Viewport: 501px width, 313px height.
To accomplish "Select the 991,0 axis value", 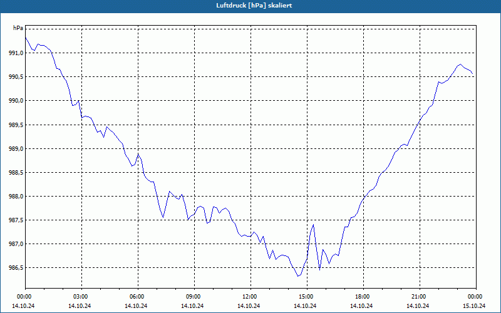I will (16, 53).
